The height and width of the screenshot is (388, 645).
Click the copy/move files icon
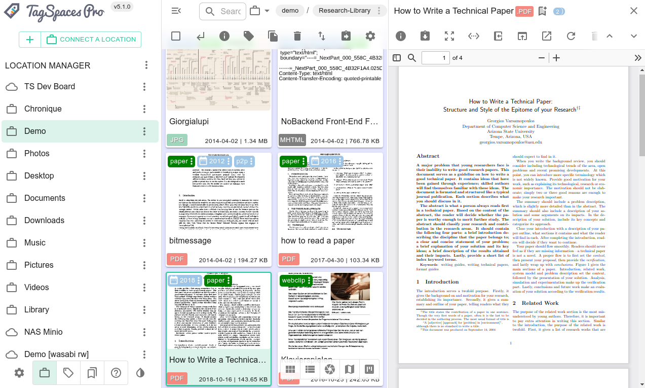[273, 36]
